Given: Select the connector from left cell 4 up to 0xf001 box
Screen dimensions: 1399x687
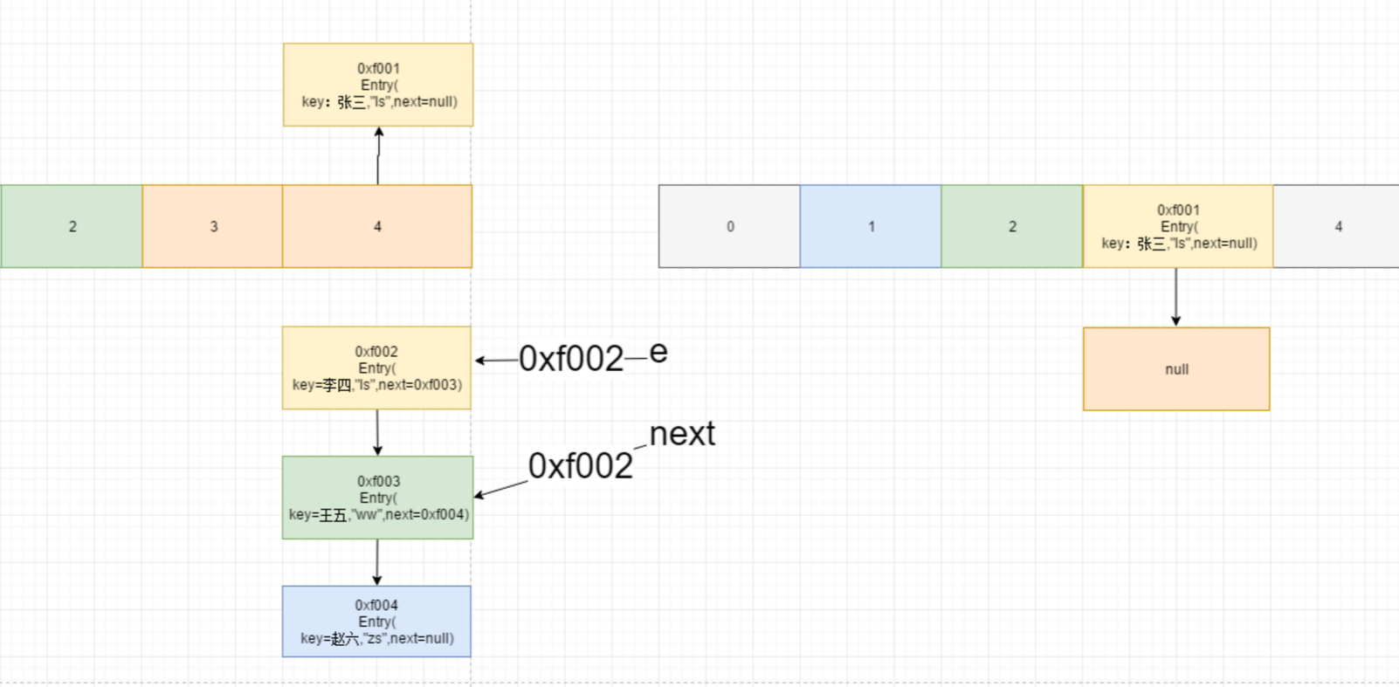Looking at the screenshot, I should [x=378, y=155].
